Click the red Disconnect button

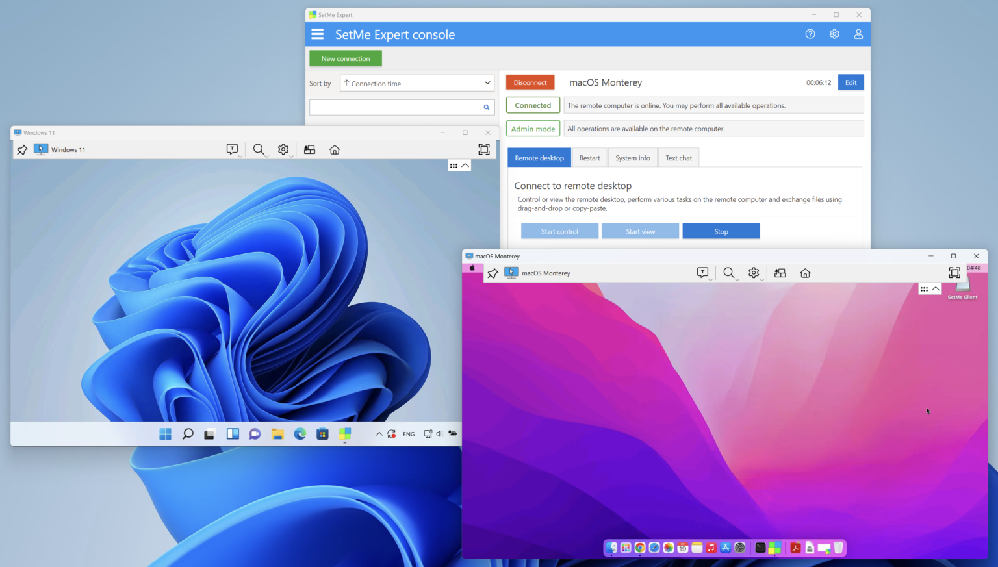530,82
